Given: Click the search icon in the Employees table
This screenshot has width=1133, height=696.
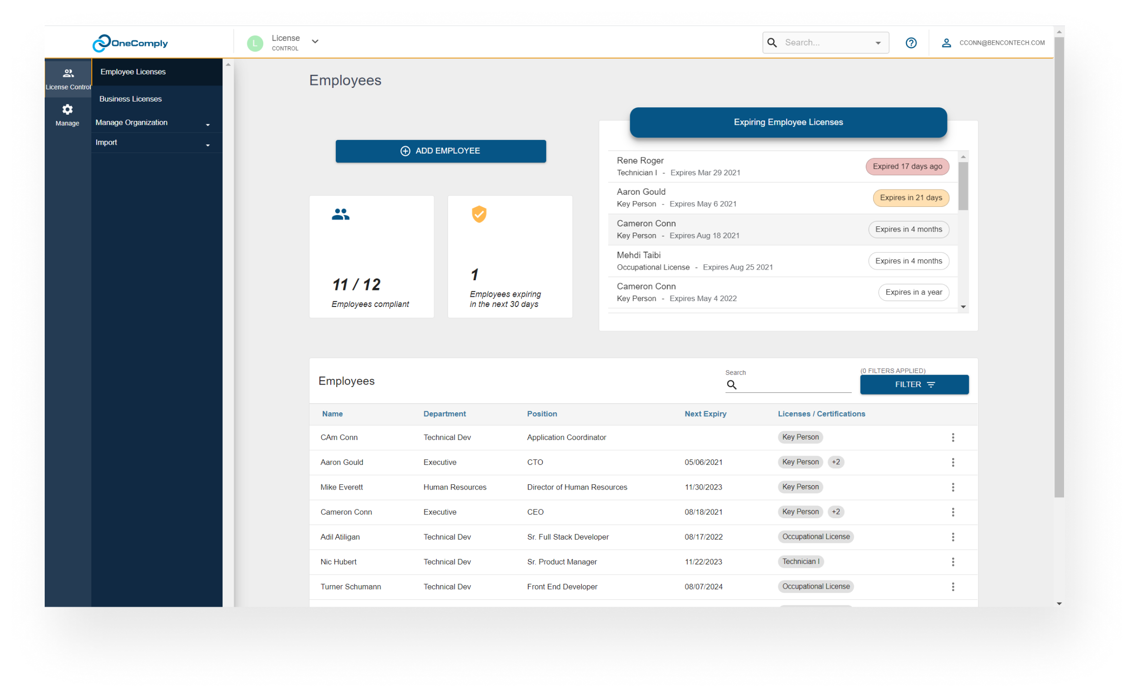Looking at the screenshot, I should tap(732, 385).
